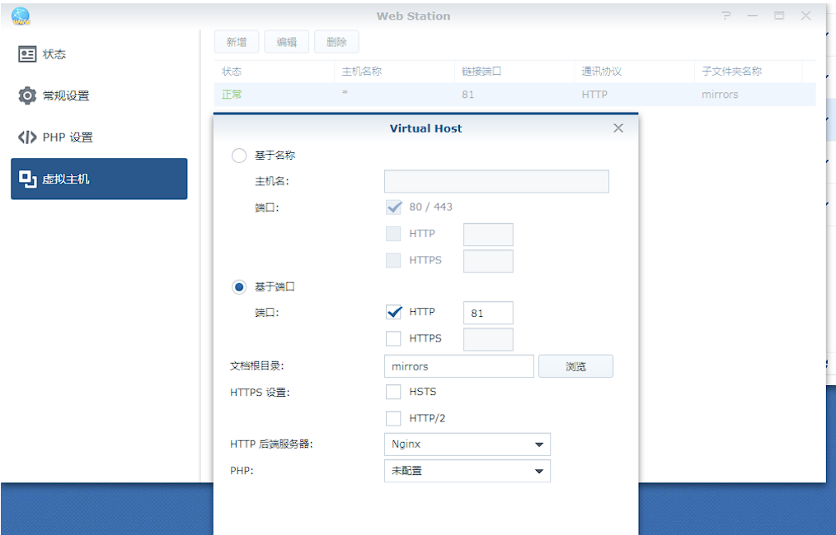This screenshot has height=535, width=836.
Task: Click the 删除 button
Action: (336, 41)
